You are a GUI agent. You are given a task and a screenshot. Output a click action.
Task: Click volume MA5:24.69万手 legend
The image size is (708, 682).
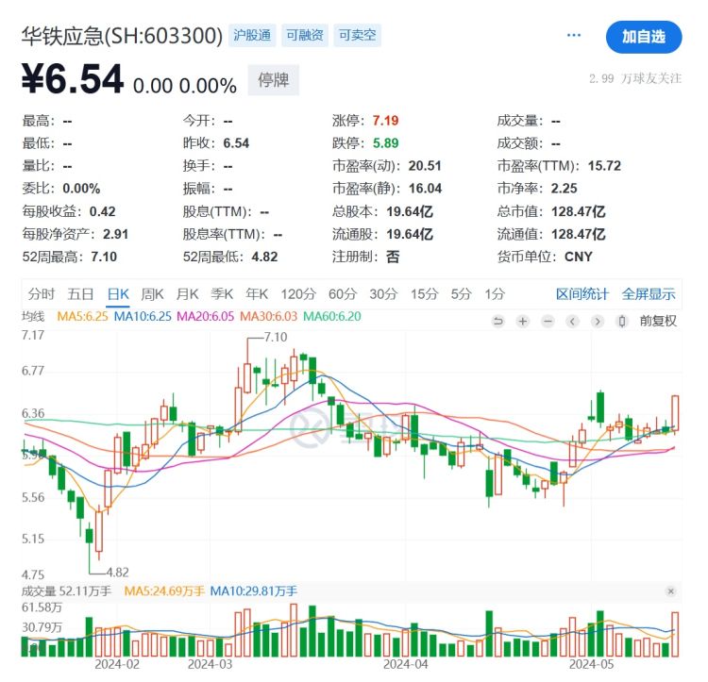[x=164, y=591]
